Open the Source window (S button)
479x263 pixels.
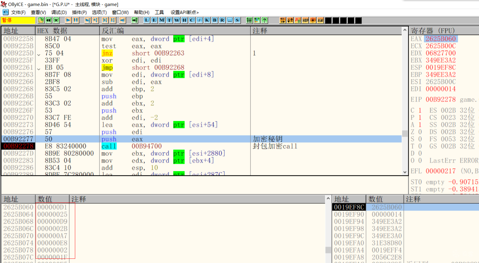click(x=237, y=20)
